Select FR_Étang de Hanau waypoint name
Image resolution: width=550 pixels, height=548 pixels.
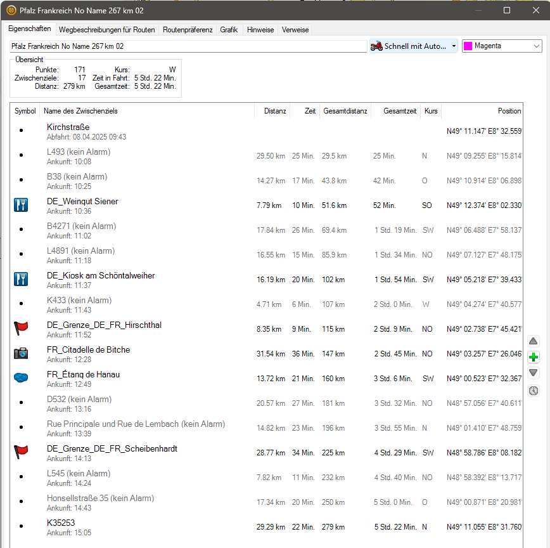tap(83, 375)
